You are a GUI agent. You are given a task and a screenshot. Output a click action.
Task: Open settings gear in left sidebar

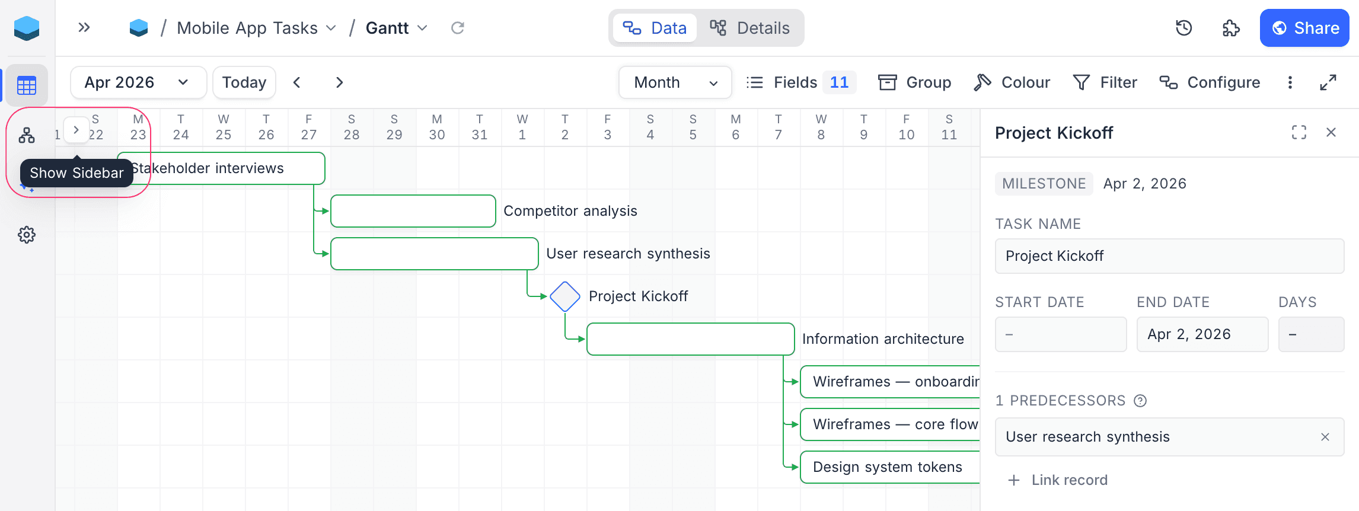coord(27,235)
